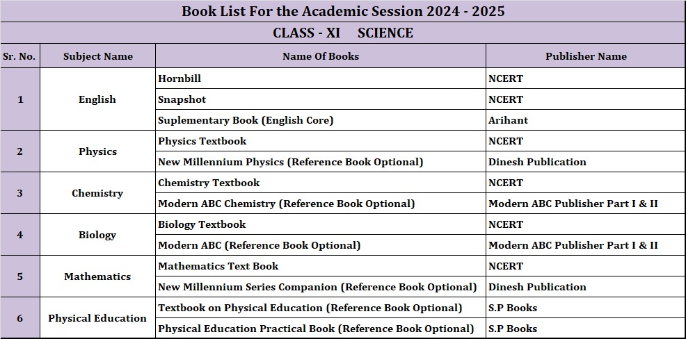Click the Hornbill book entry

(x=180, y=78)
